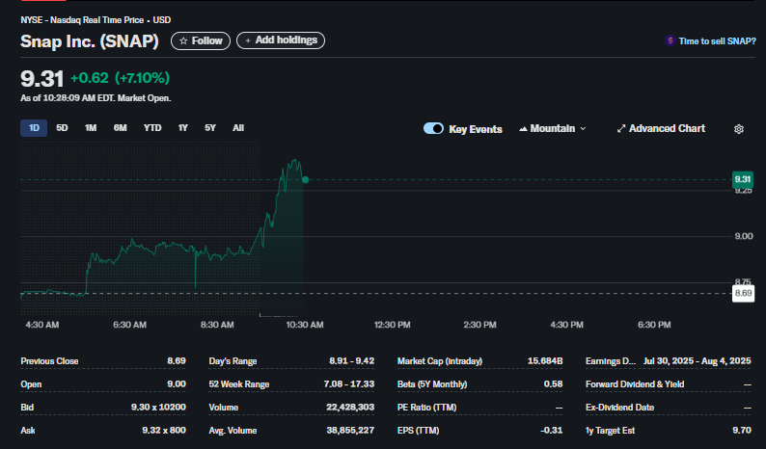Show the 5Y time range

point(210,128)
